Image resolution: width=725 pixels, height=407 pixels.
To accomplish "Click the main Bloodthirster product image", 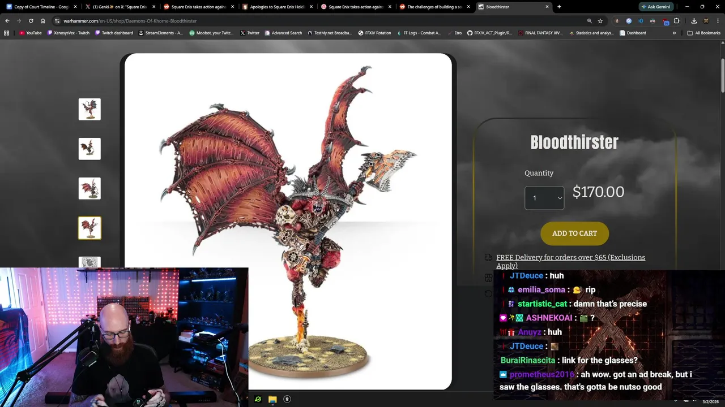I will tap(288, 221).
